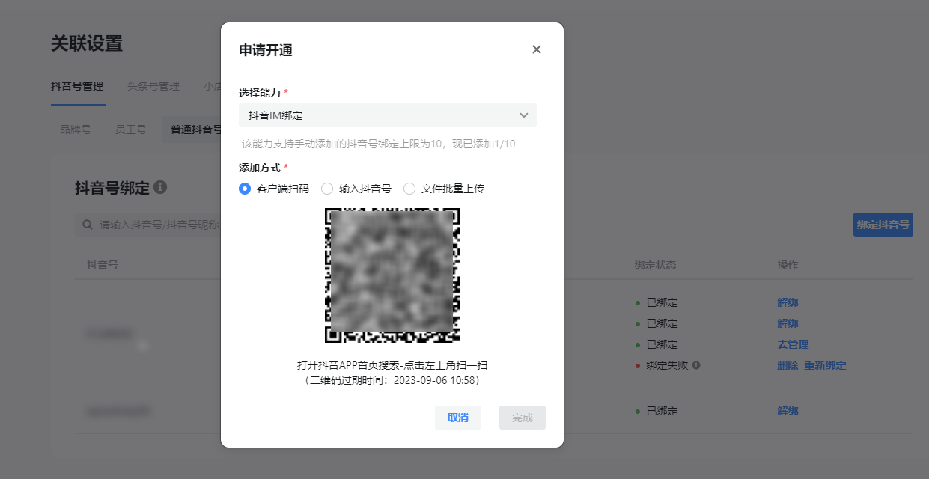Click the magnifier icon in the search box
Screen dimensions: 929x479
(88, 225)
